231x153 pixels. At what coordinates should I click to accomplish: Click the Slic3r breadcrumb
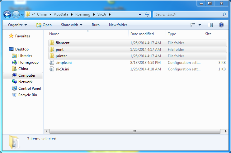point(102,14)
